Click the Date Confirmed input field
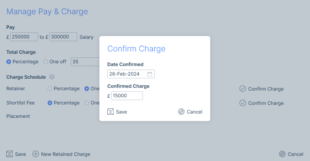The width and height of the screenshot is (310, 161). coord(127,74)
